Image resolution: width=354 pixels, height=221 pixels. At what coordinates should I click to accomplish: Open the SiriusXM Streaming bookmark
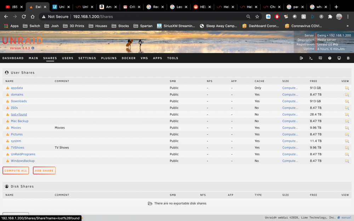(176, 26)
